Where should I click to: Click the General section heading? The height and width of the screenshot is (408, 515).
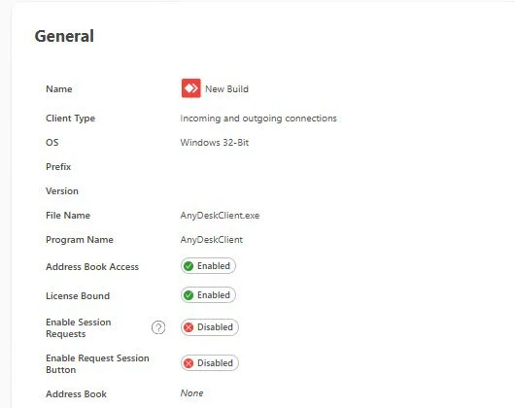tap(64, 36)
